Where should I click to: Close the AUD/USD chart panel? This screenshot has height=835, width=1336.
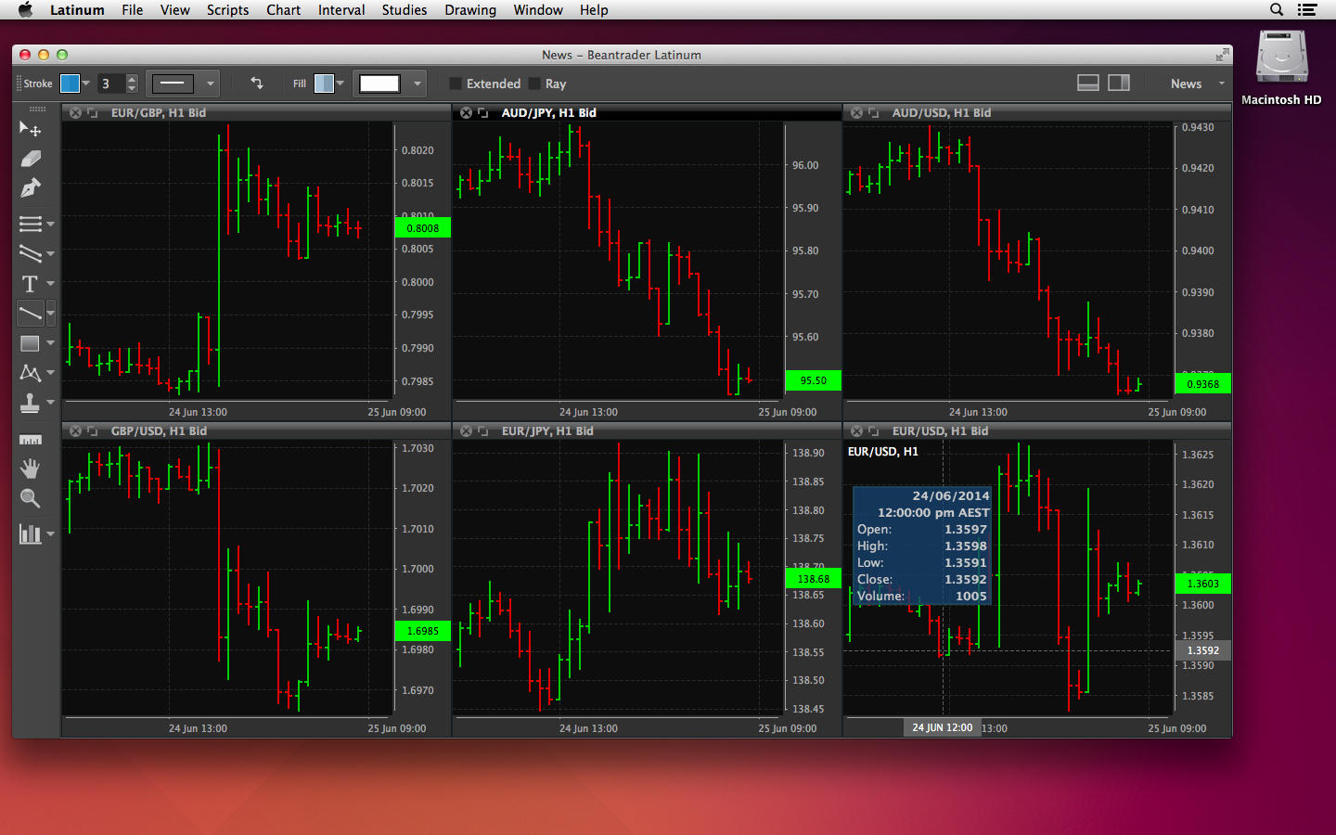856,113
